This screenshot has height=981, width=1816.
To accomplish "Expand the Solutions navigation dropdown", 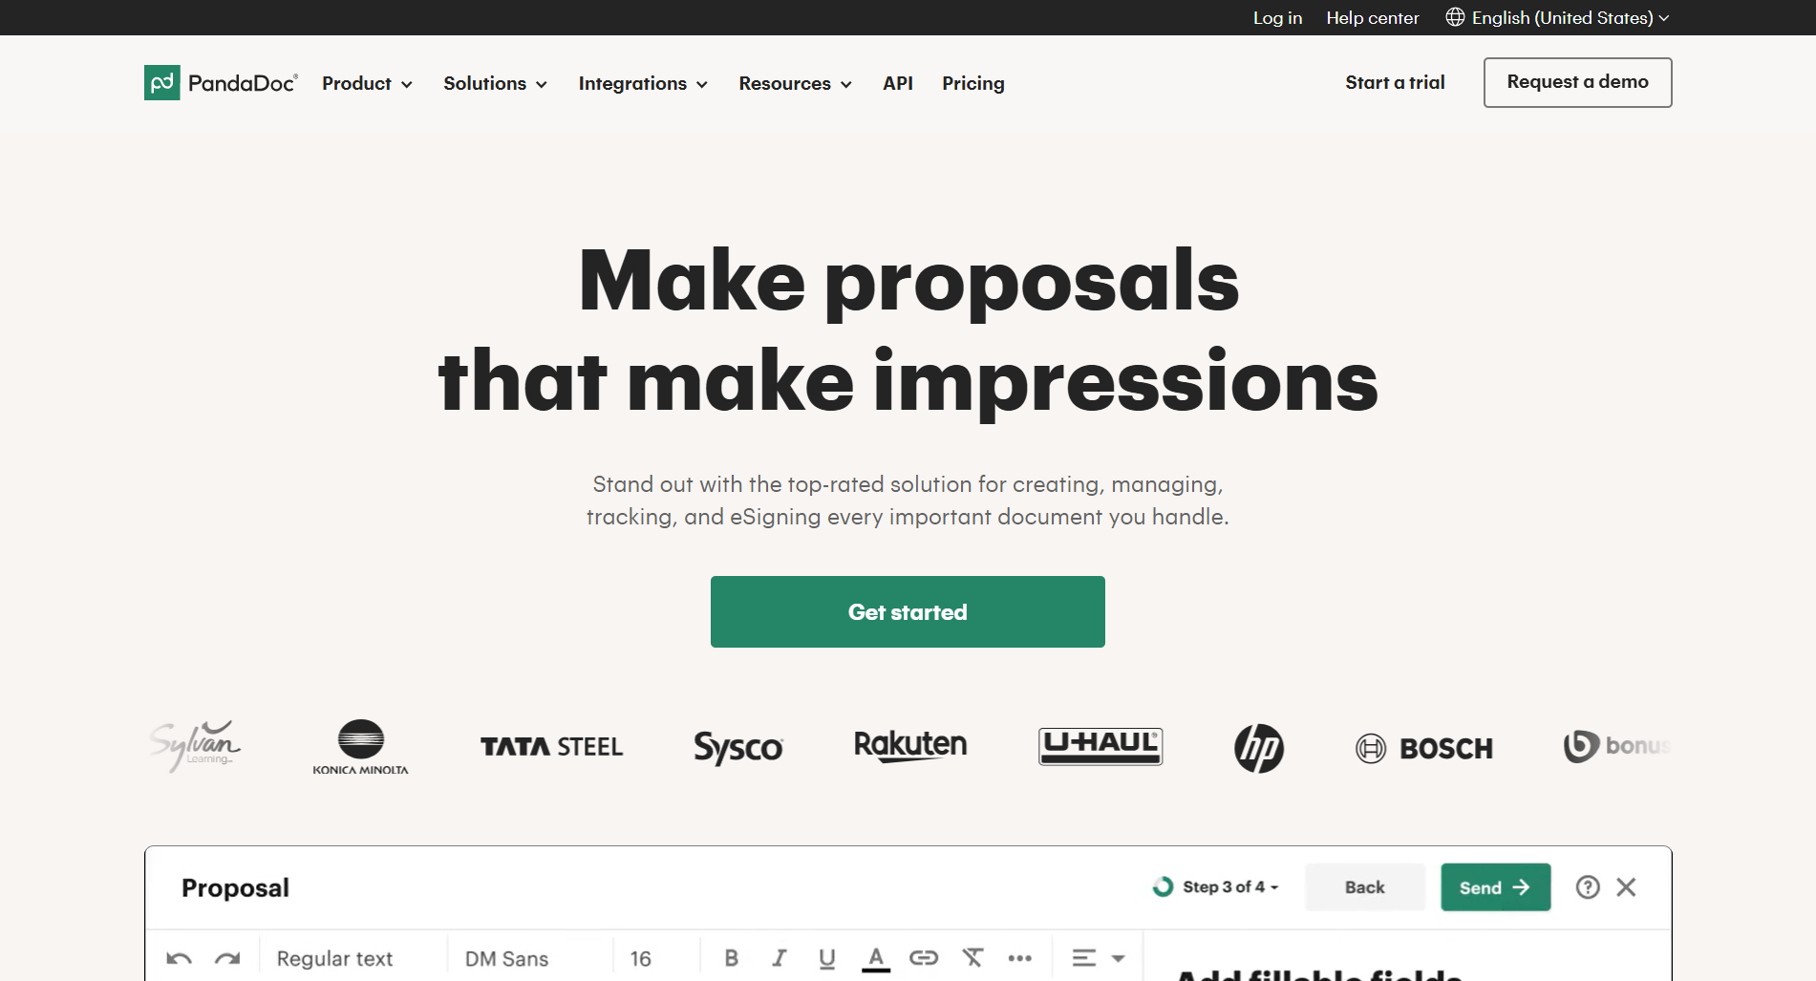I will coord(495,83).
